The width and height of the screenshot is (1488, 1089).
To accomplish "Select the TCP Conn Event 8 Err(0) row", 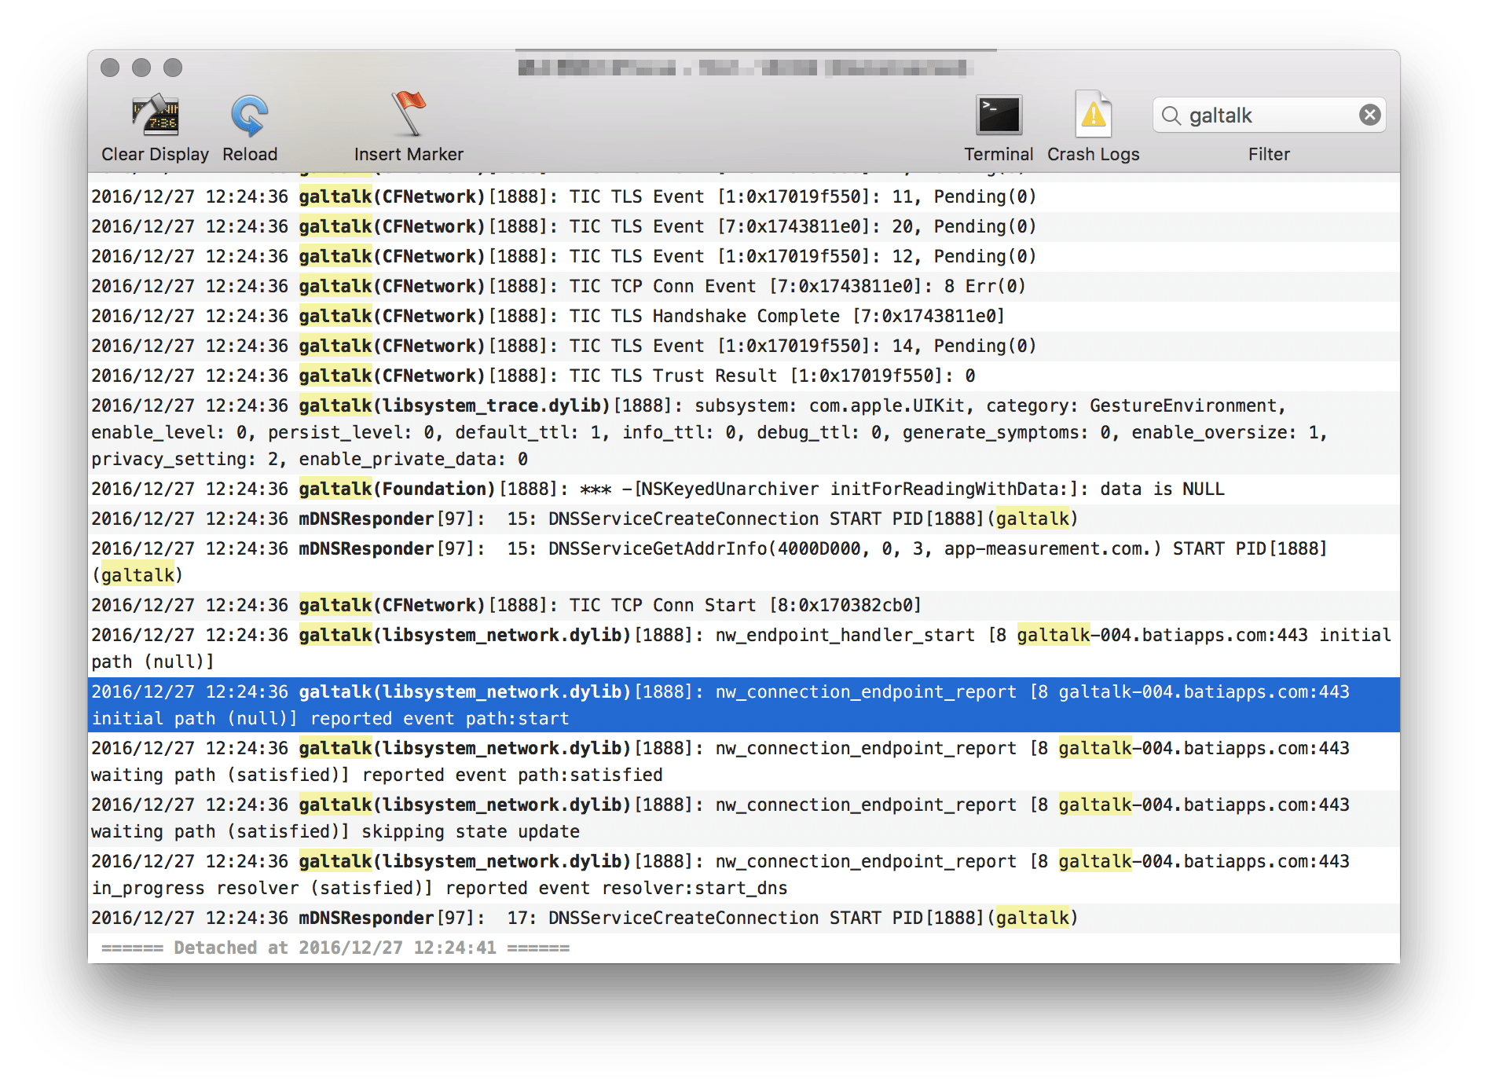I will [743, 287].
